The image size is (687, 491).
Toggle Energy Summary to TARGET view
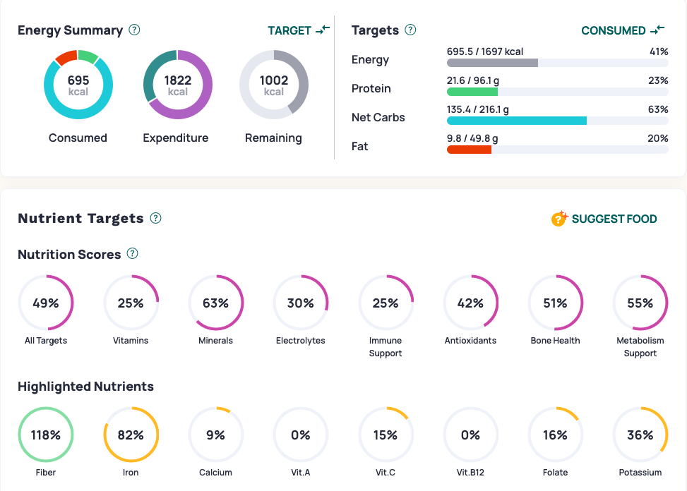pyautogui.click(x=299, y=30)
